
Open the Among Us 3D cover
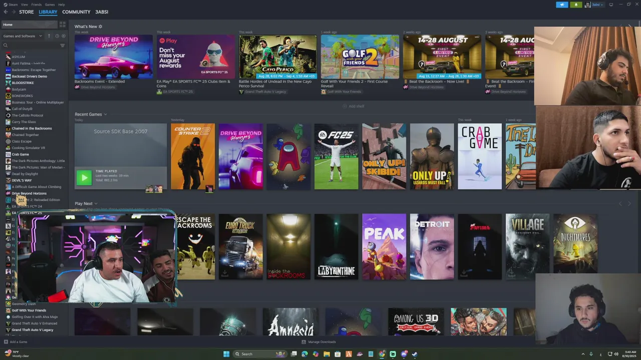416,321
